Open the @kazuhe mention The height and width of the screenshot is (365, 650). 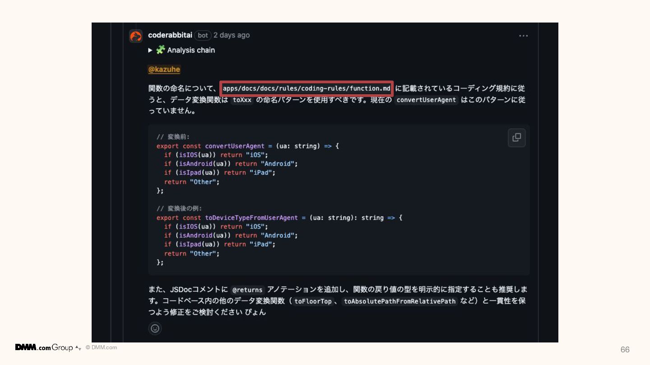[164, 69]
